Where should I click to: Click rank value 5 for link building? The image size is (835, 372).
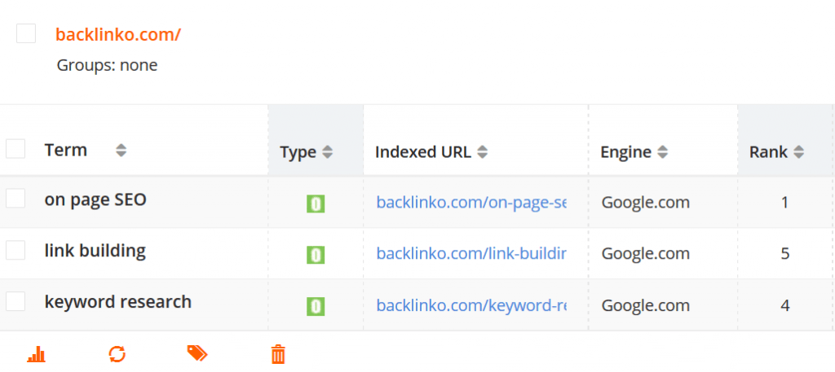[x=785, y=253]
